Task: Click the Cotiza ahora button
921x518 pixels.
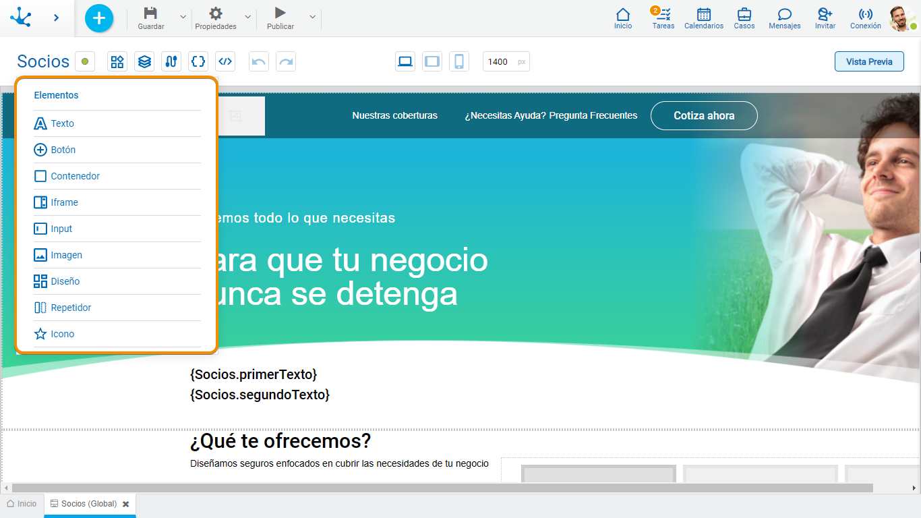Action: tap(704, 115)
